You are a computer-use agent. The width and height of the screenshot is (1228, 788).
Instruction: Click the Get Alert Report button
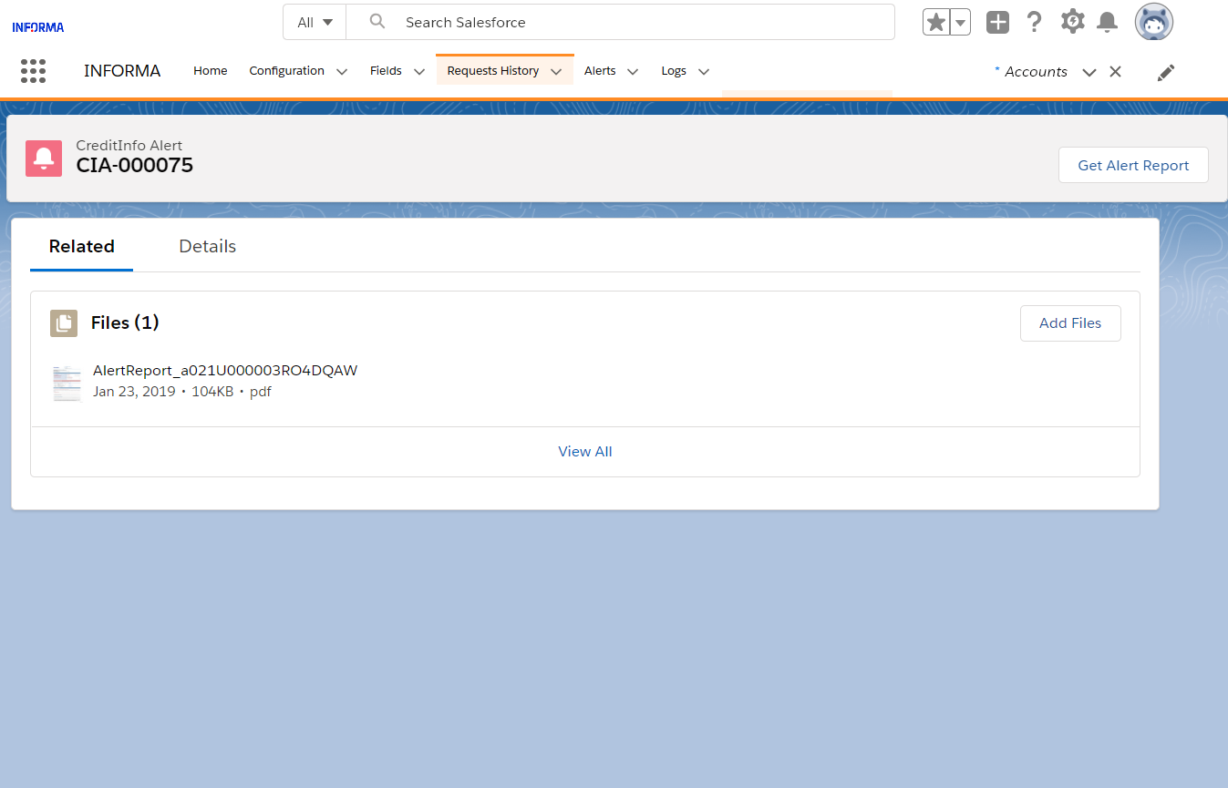pos(1133,166)
